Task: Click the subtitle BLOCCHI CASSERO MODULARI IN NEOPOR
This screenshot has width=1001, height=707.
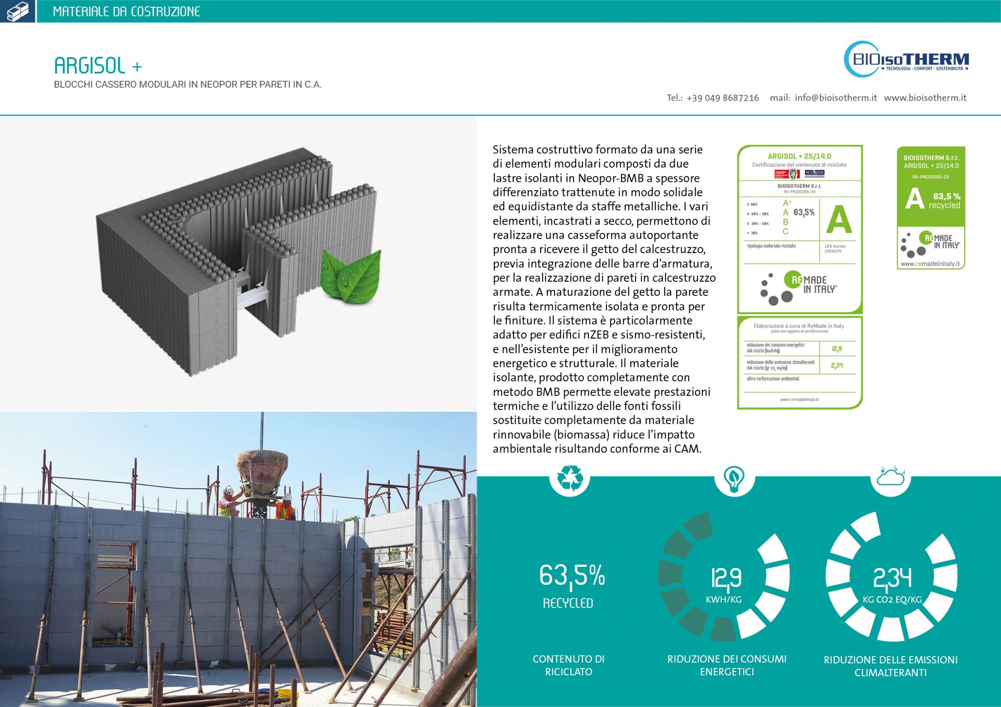Action: tap(188, 84)
